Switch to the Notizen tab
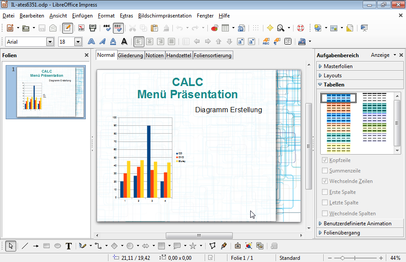The image size is (406, 262). pyautogui.click(x=154, y=55)
